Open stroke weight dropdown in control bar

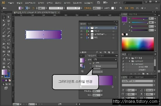click(47, 8)
